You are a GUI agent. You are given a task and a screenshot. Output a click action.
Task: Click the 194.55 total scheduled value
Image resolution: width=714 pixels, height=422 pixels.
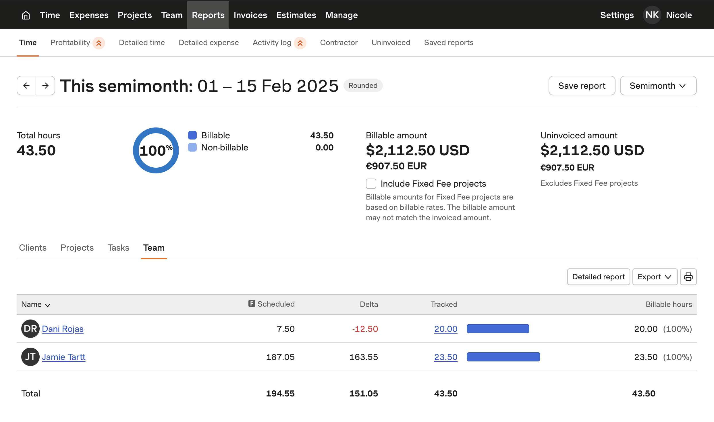(x=280, y=393)
